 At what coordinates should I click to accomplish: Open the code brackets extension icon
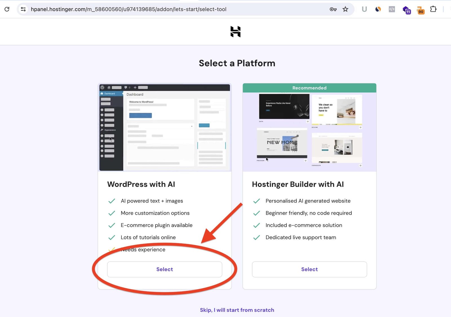392,9
